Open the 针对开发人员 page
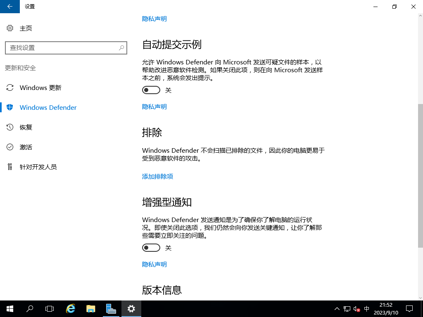The image size is (423, 317). 38,167
